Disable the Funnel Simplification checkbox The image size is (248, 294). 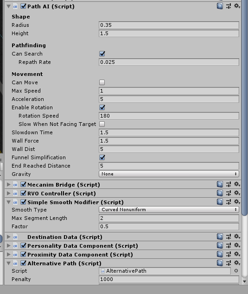click(x=102, y=157)
